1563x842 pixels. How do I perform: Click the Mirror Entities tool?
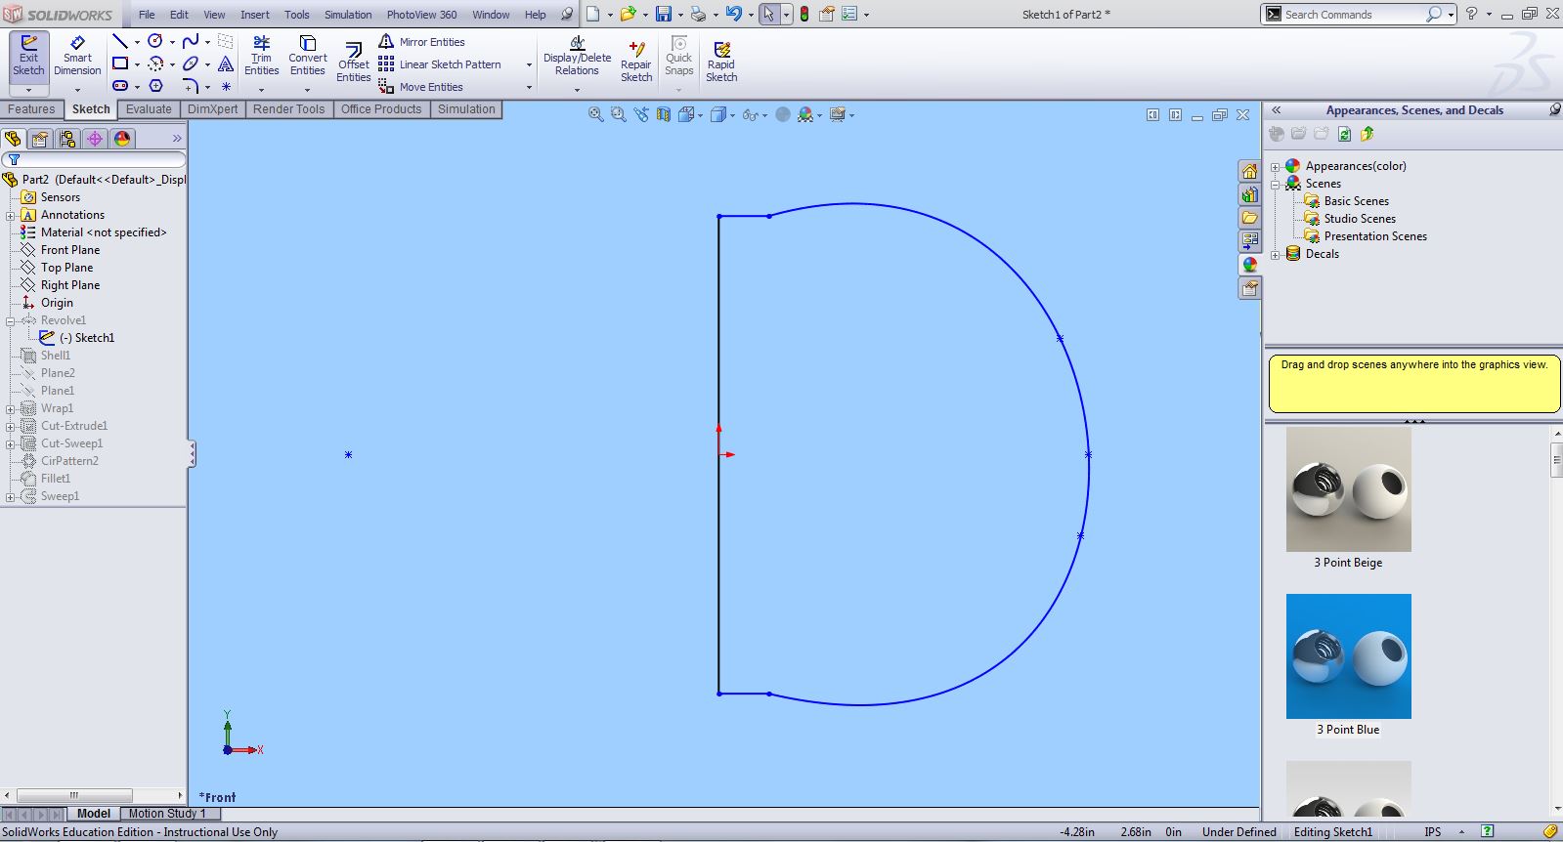click(421, 42)
